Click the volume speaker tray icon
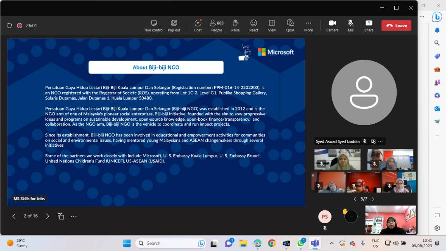The height and width of the screenshot is (251, 446). (396, 243)
